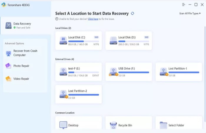Select the Lost Partition-2 drive icon
Screen dimensions: 206x133
coord(64,94)
